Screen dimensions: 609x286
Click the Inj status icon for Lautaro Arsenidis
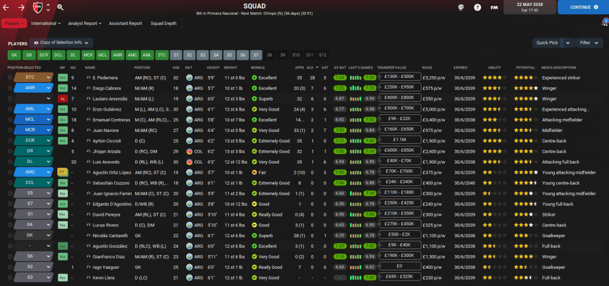pyautogui.click(x=62, y=98)
